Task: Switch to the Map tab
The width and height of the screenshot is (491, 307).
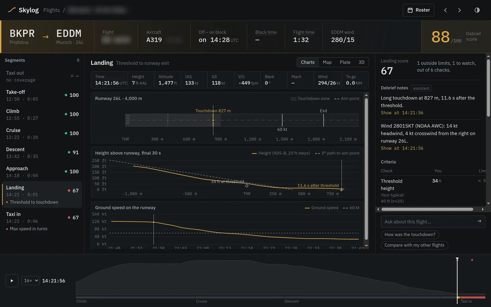Action: click(x=327, y=62)
